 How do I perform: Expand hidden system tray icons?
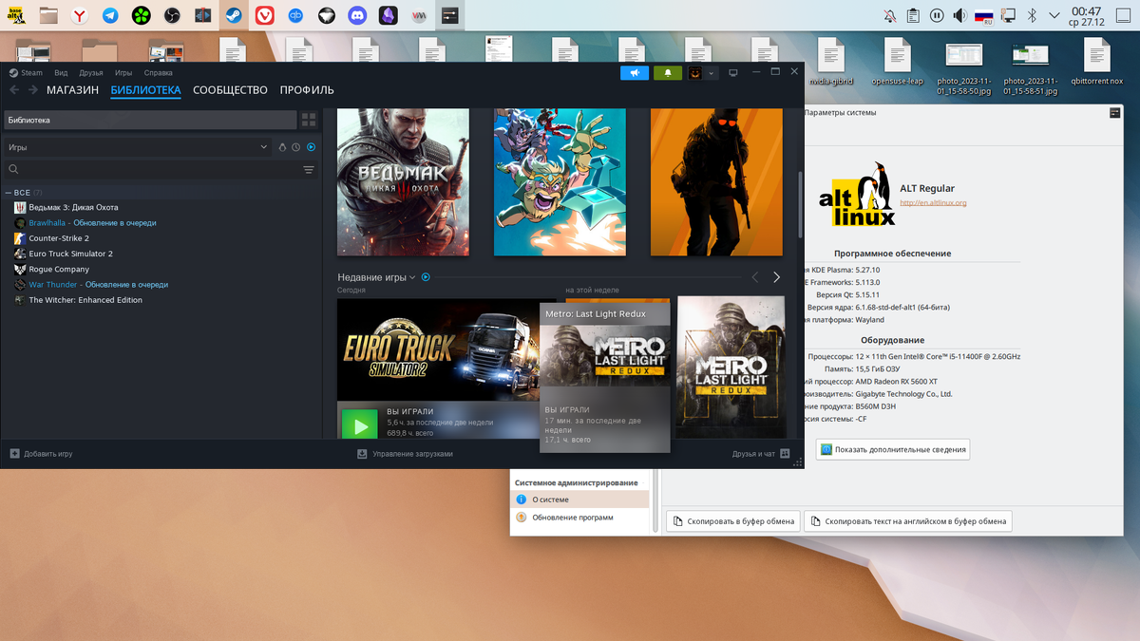pyautogui.click(x=1054, y=15)
